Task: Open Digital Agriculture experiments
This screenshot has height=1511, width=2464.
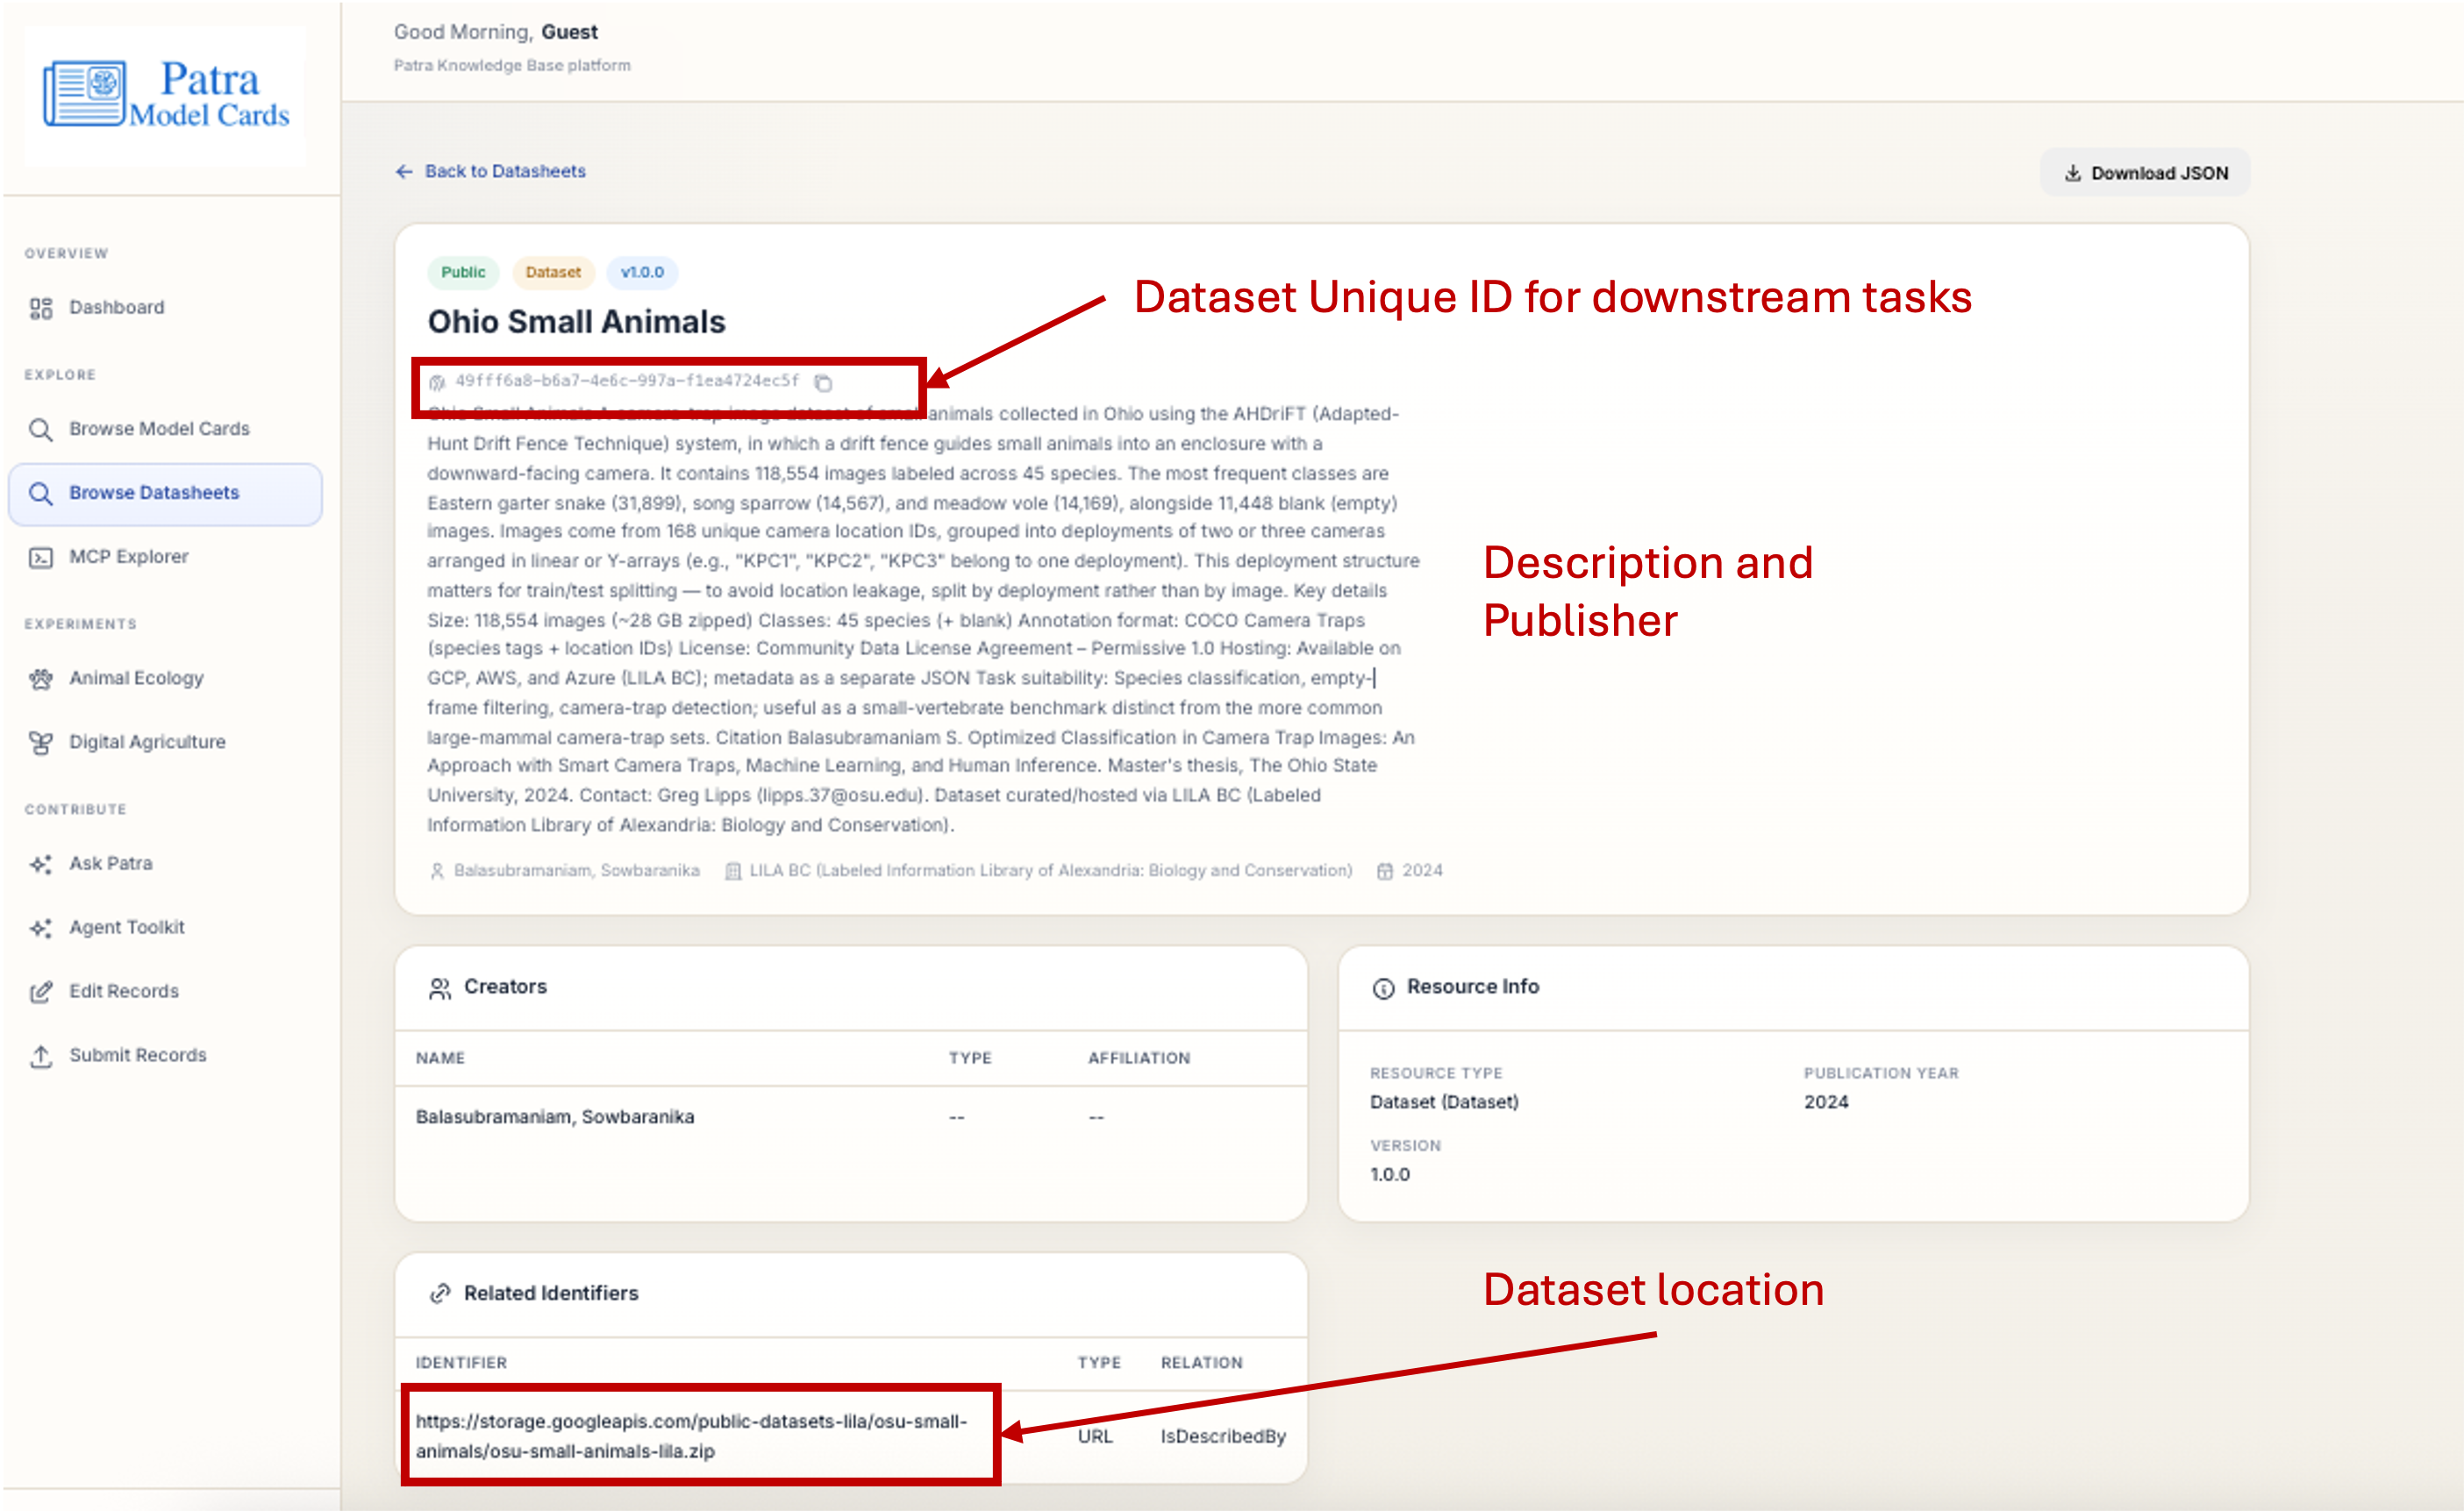Action: 165,743
